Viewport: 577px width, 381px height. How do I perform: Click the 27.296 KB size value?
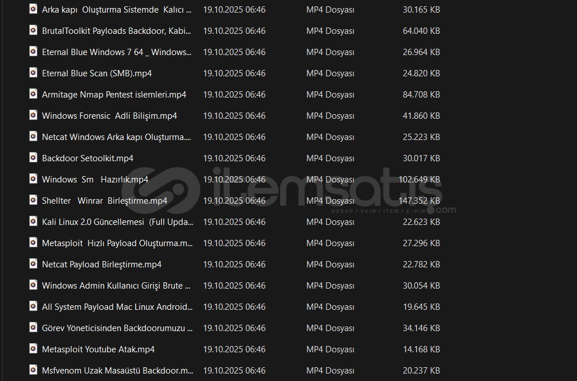421,243
